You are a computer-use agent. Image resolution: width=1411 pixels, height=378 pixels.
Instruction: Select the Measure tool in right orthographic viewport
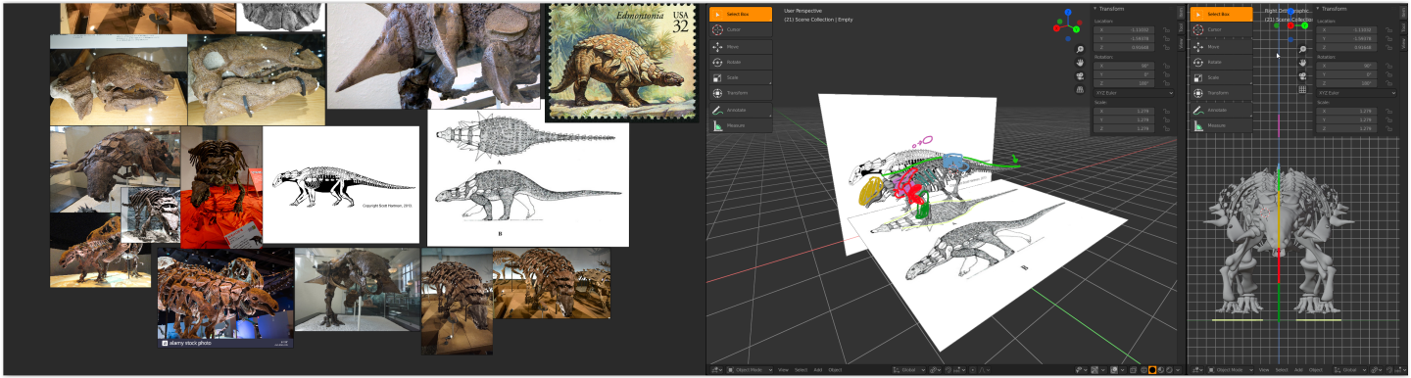[1221, 125]
